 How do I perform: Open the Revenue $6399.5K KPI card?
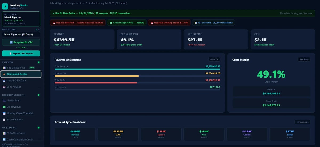[82, 39]
